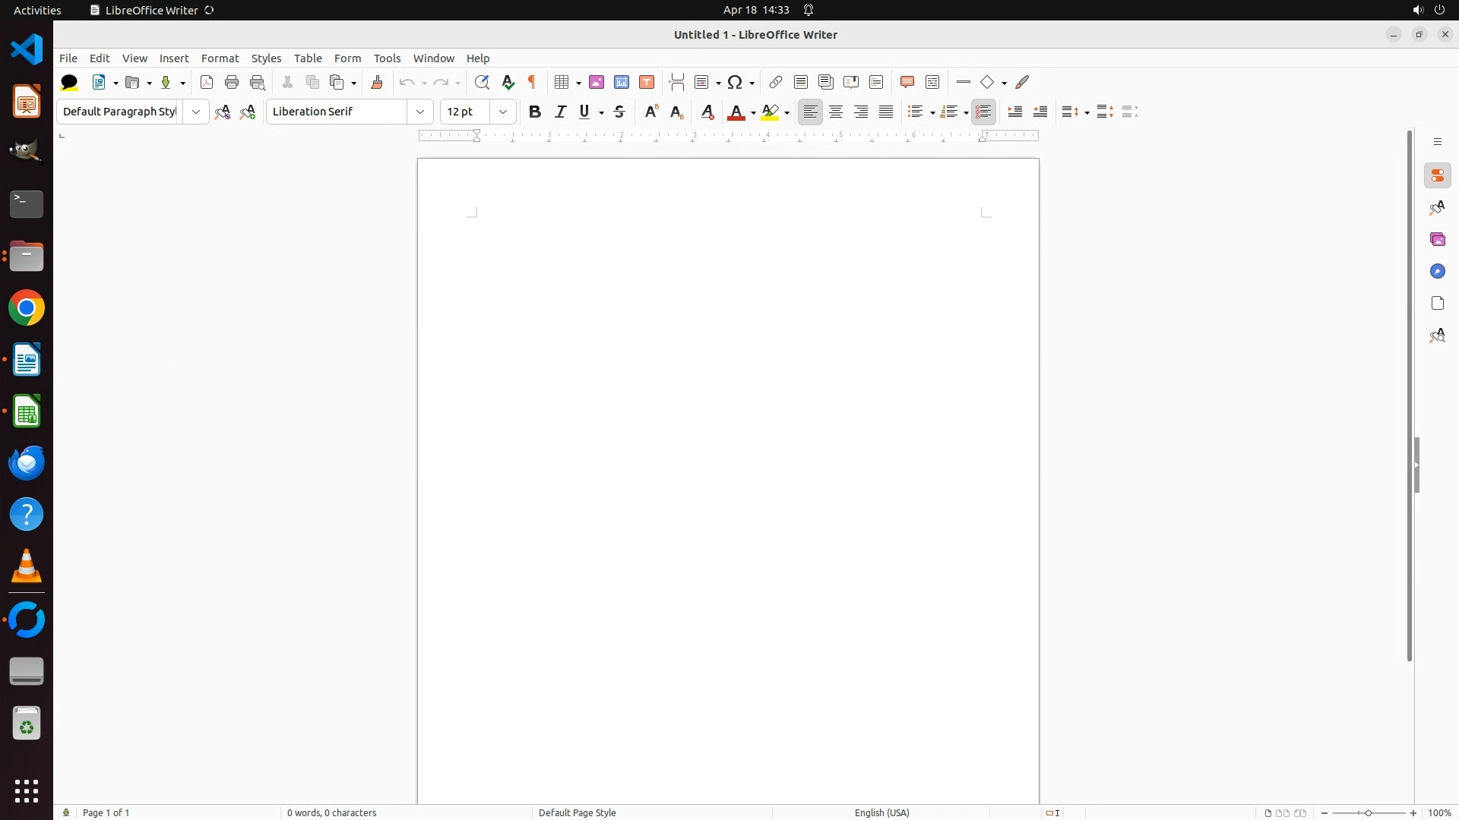Open the font color dropdown arrow
The height and width of the screenshot is (820, 1459).
click(753, 112)
